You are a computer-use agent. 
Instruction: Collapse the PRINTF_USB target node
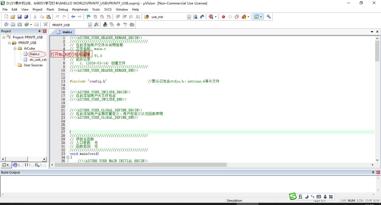point(9,43)
